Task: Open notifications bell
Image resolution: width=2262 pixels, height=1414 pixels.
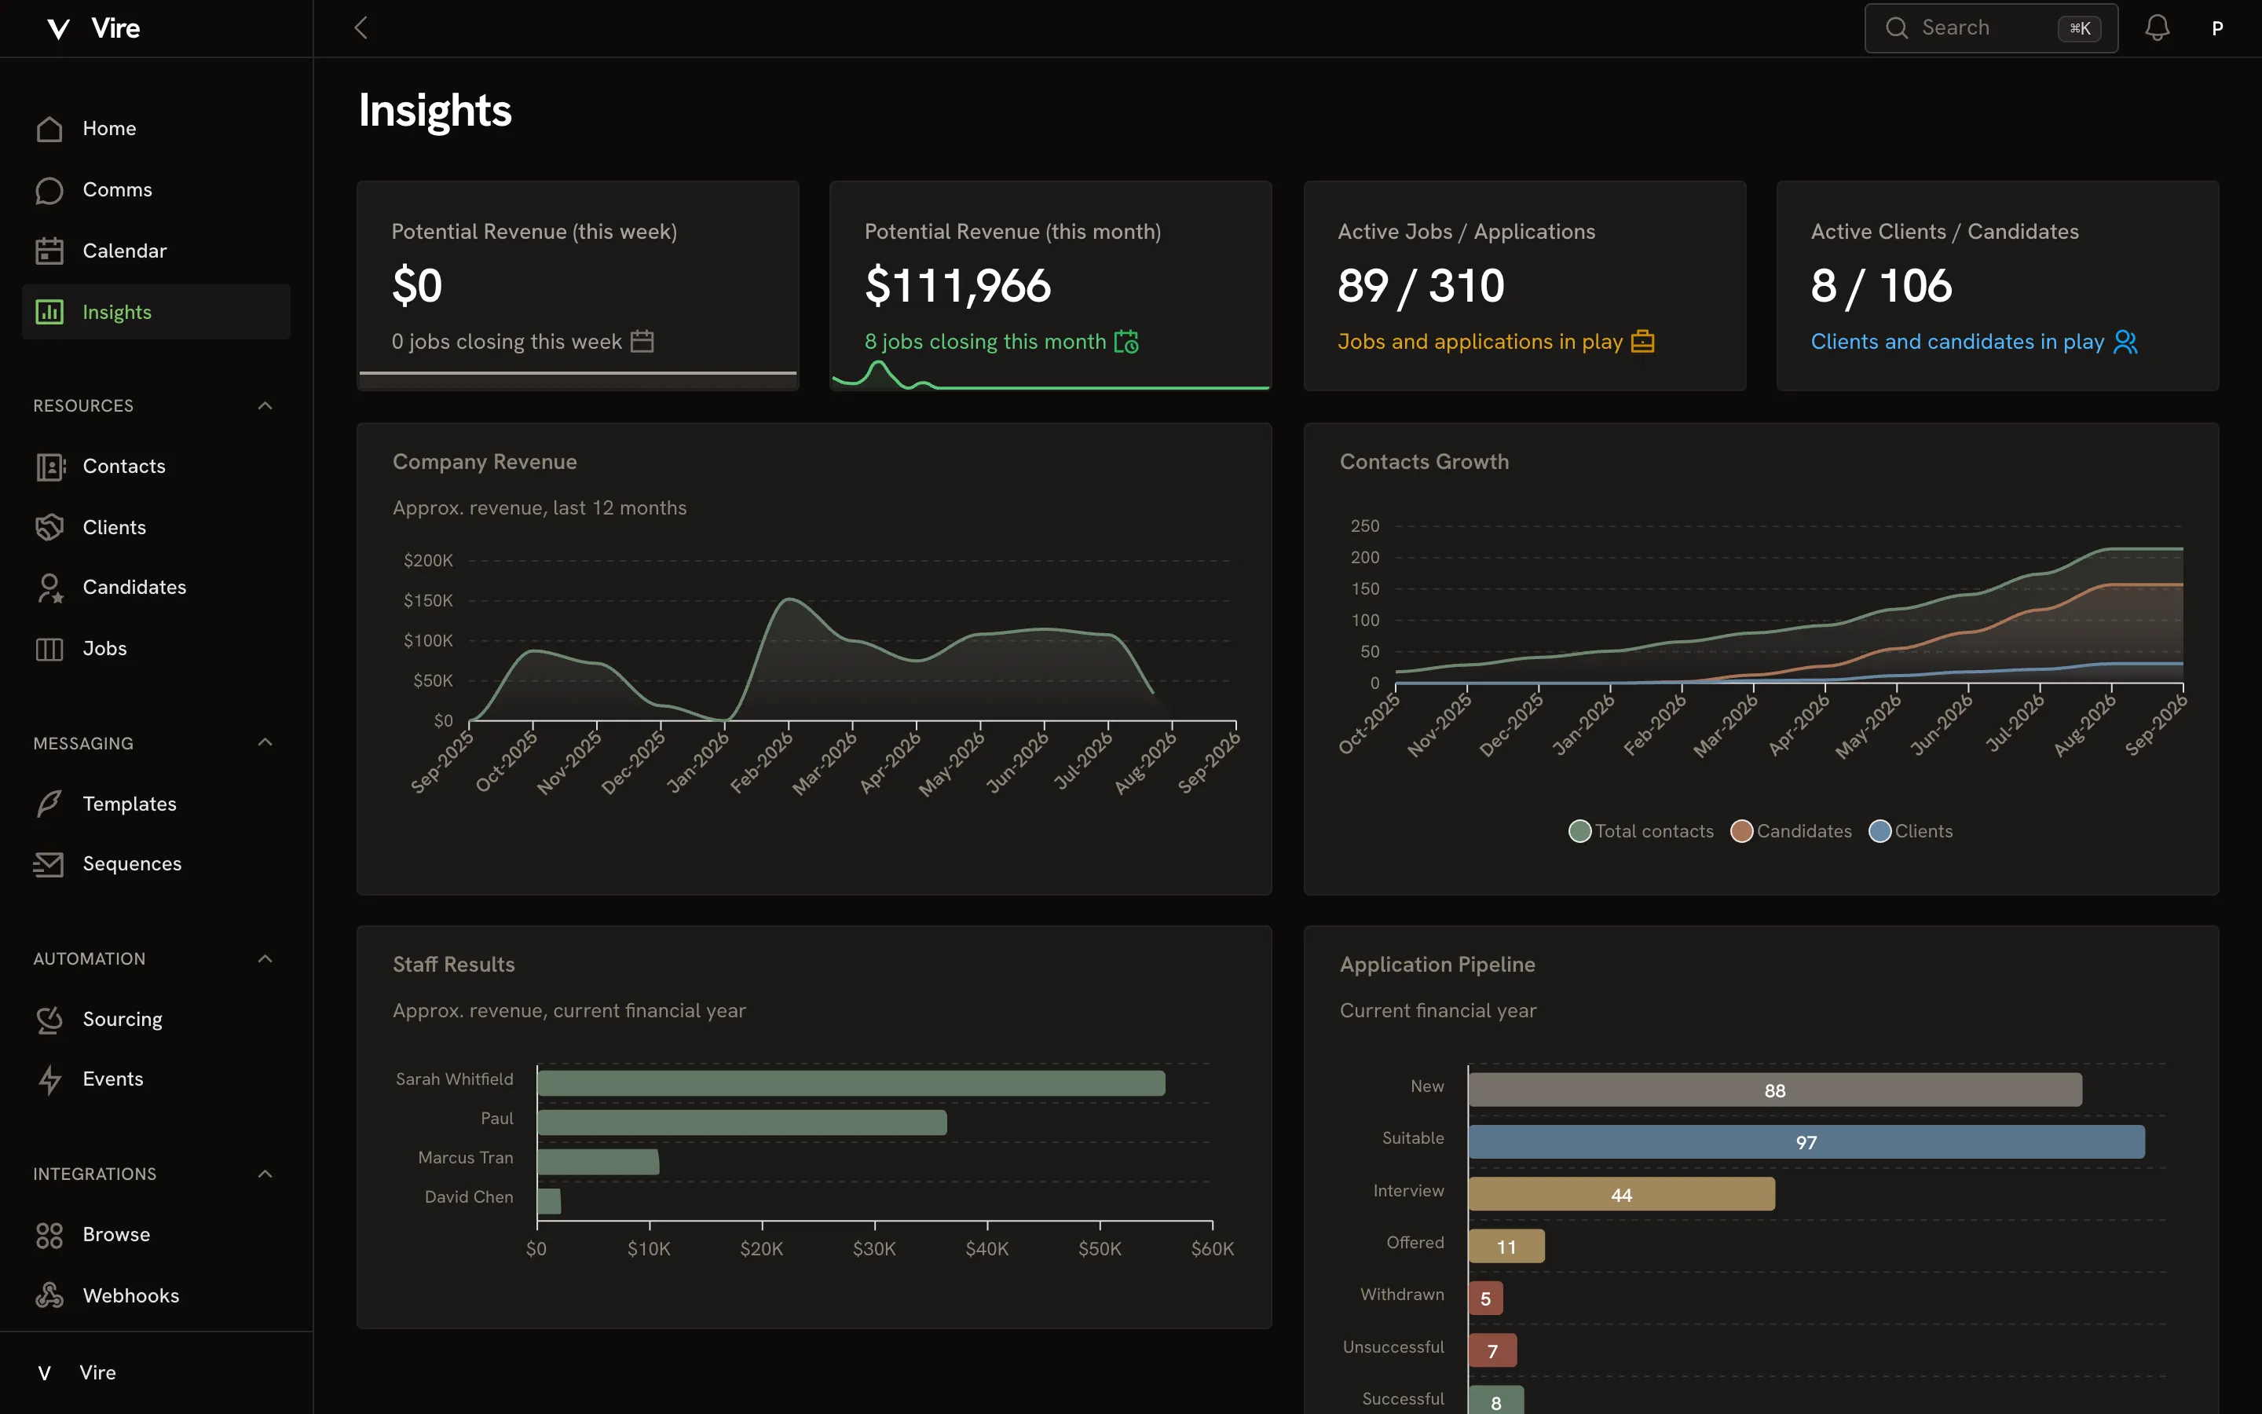Action: [2158, 28]
